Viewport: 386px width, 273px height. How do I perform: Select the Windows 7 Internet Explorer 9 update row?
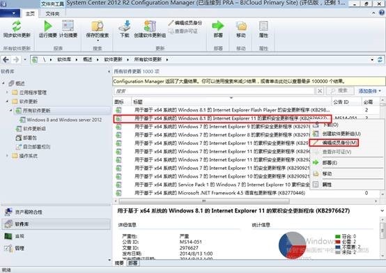212,127
